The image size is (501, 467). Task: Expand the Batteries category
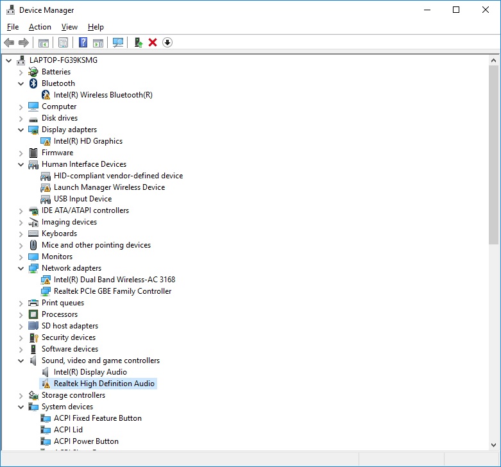[x=21, y=72]
